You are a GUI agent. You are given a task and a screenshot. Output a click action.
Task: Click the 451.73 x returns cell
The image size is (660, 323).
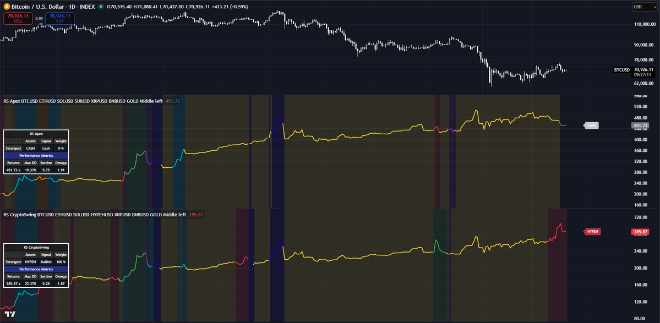point(13,170)
